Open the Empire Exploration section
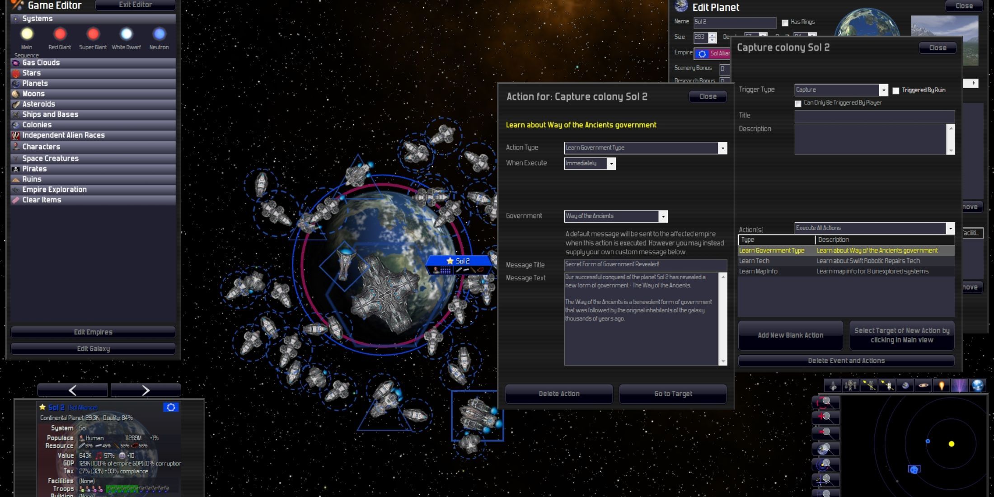Screen dimensions: 994x497 (93, 190)
